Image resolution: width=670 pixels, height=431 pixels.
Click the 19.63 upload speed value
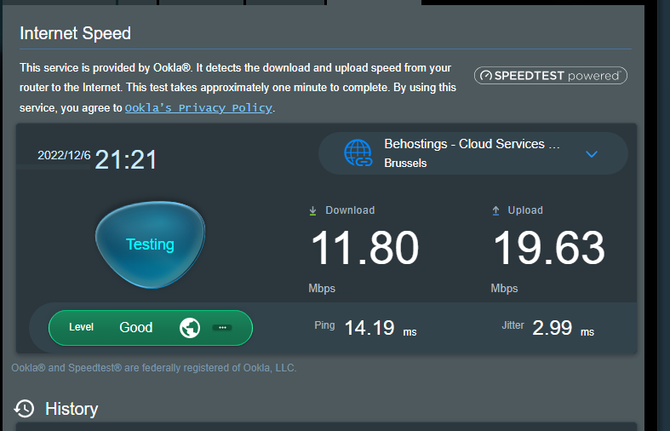click(549, 249)
